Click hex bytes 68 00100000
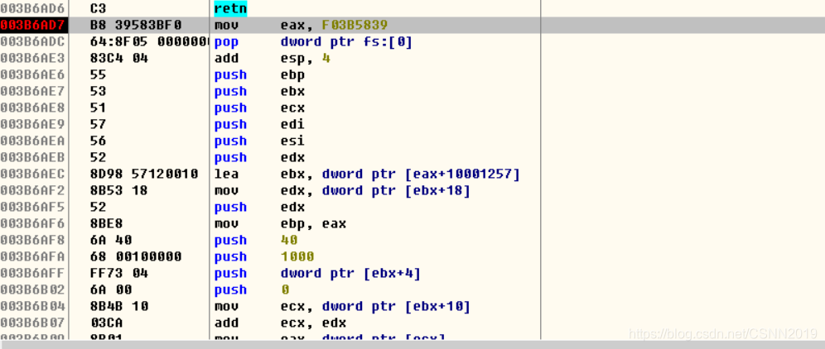 (135, 257)
